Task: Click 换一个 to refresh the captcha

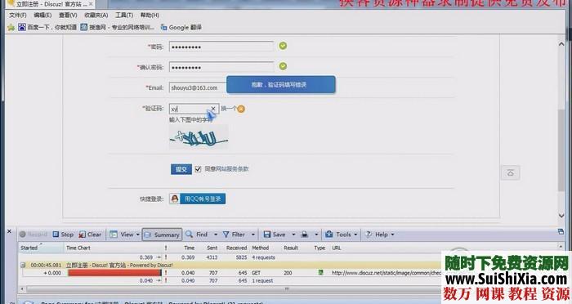Action: coord(228,109)
